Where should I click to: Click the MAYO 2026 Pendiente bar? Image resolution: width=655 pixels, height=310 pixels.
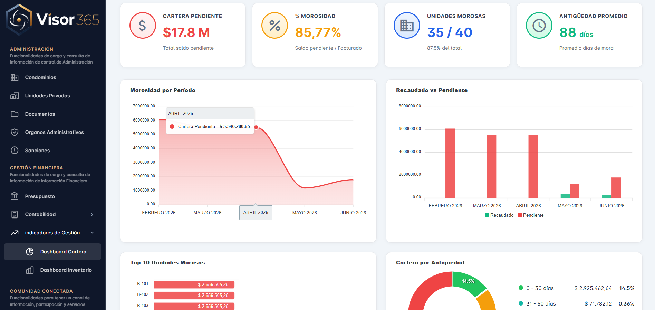click(x=575, y=191)
